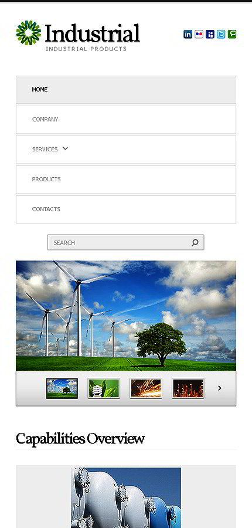252x528 pixels.
Task: Select the wind turbines slide thumbnail
Action: [x=62, y=388]
